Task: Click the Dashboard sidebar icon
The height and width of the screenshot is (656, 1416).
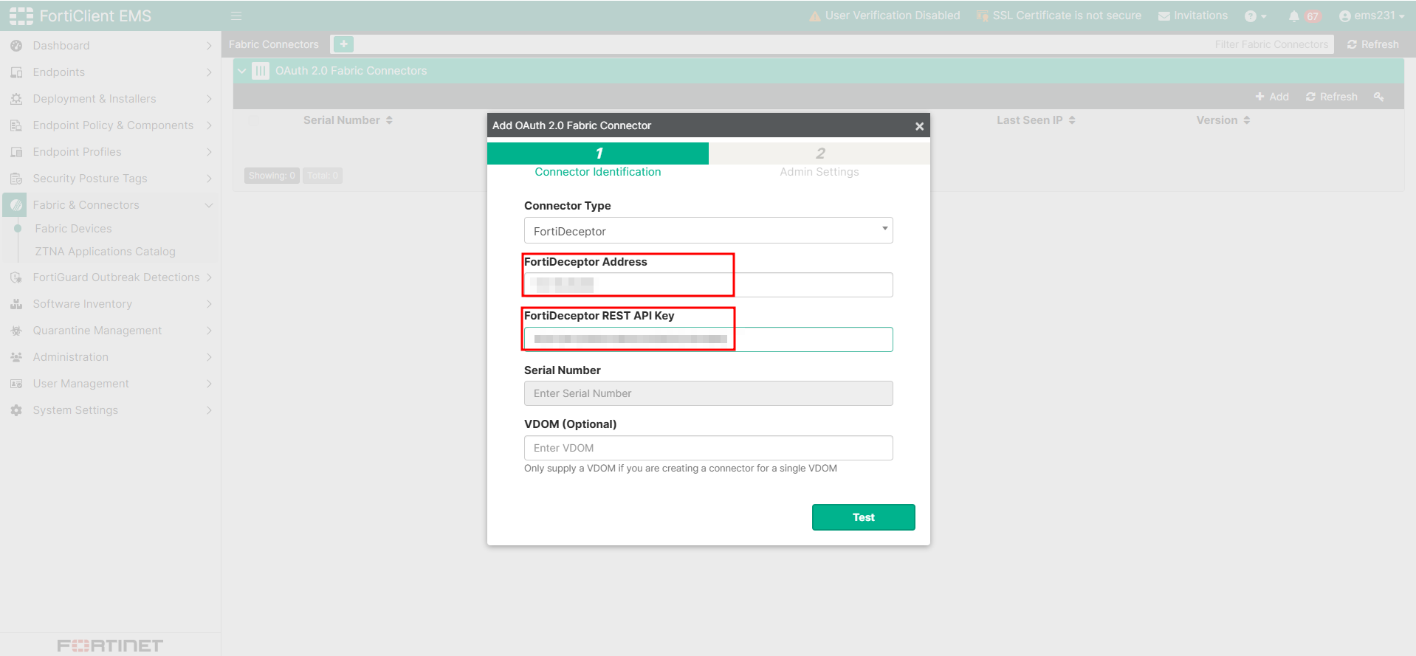Action: (x=16, y=46)
